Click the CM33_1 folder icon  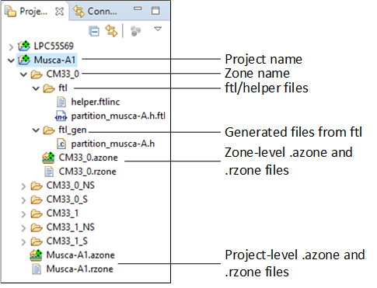(x=37, y=213)
